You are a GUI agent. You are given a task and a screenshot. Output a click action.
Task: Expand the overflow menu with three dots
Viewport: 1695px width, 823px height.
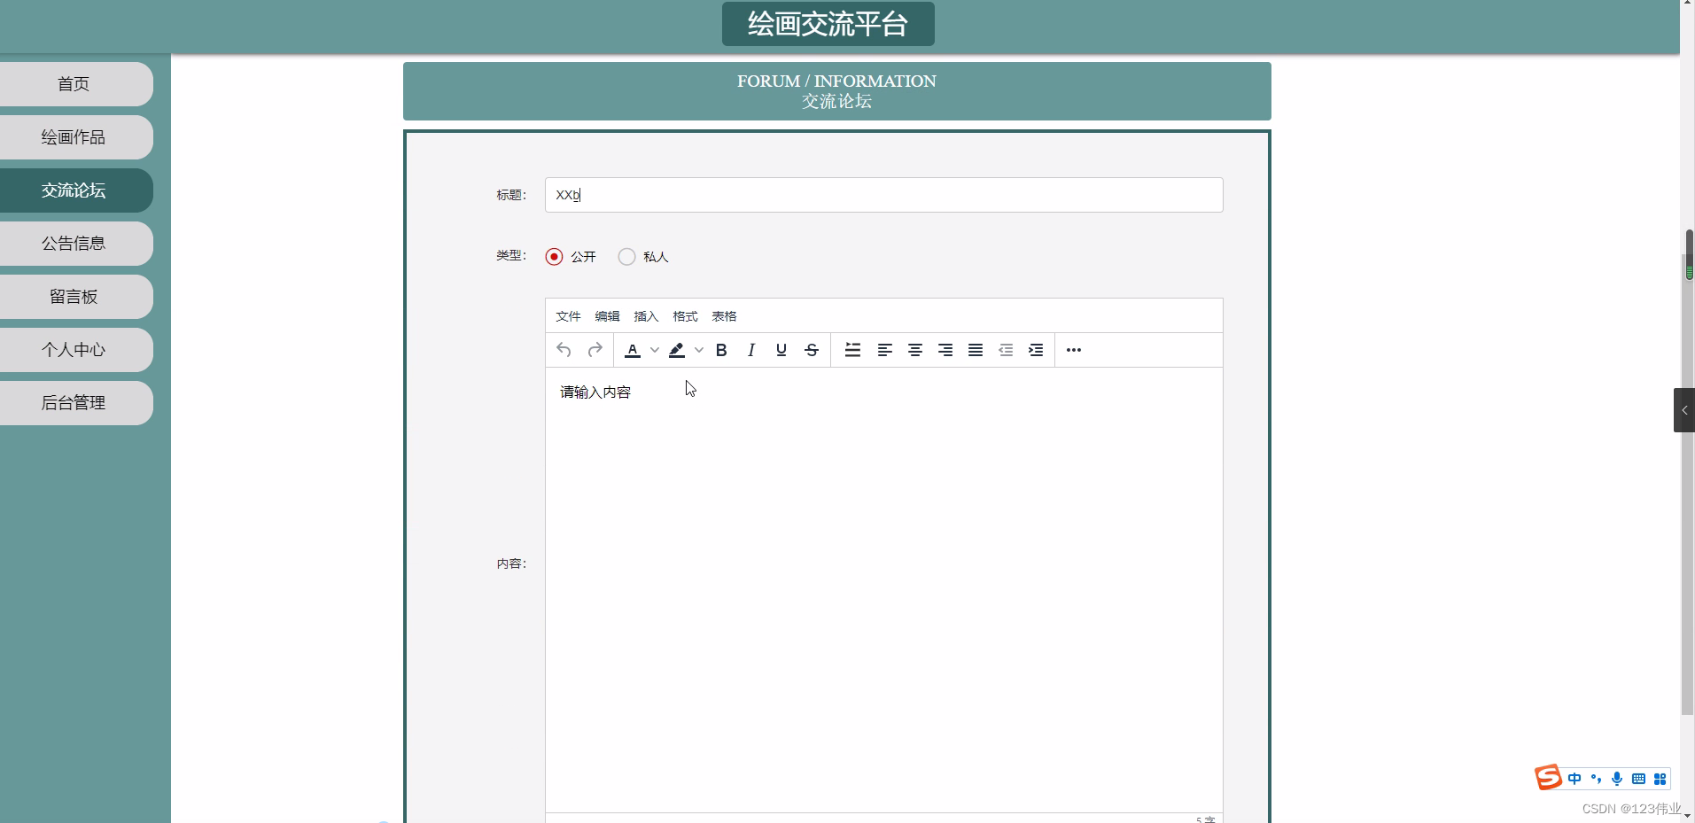(x=1073, y=350)
